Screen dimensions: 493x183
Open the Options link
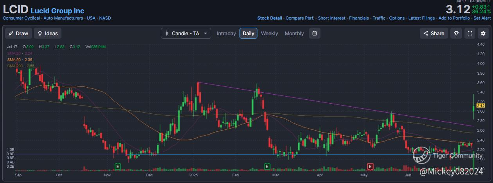click(x=397, y=18)
